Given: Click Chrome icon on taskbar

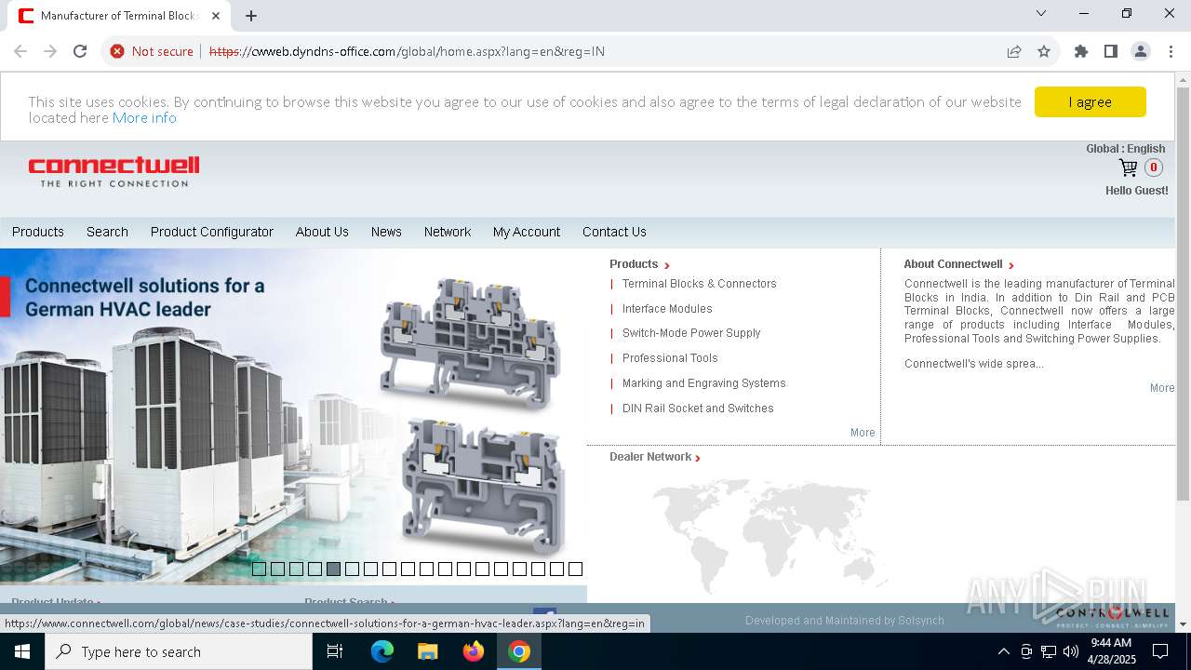Looking at the screenshot, I should [x=519, y=651].
